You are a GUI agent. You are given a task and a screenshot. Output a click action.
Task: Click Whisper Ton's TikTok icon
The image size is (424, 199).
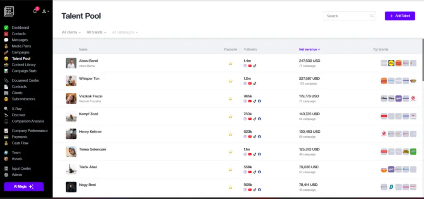click(255, 83)
